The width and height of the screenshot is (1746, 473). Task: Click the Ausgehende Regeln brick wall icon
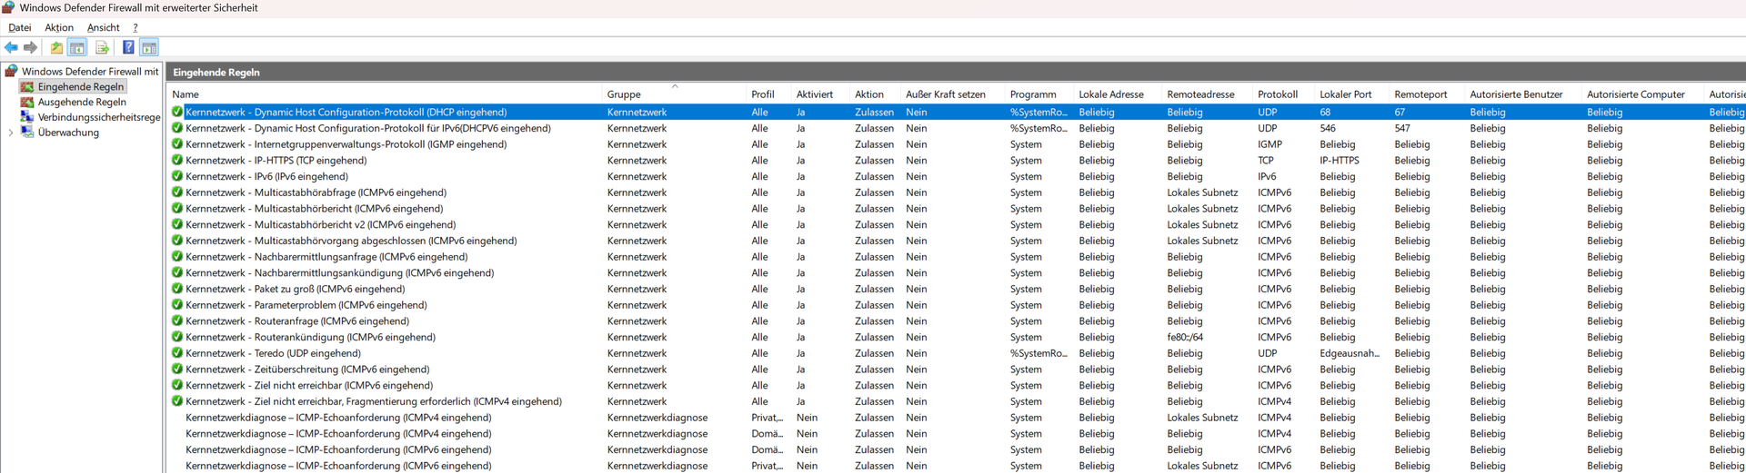click(27, 102)
